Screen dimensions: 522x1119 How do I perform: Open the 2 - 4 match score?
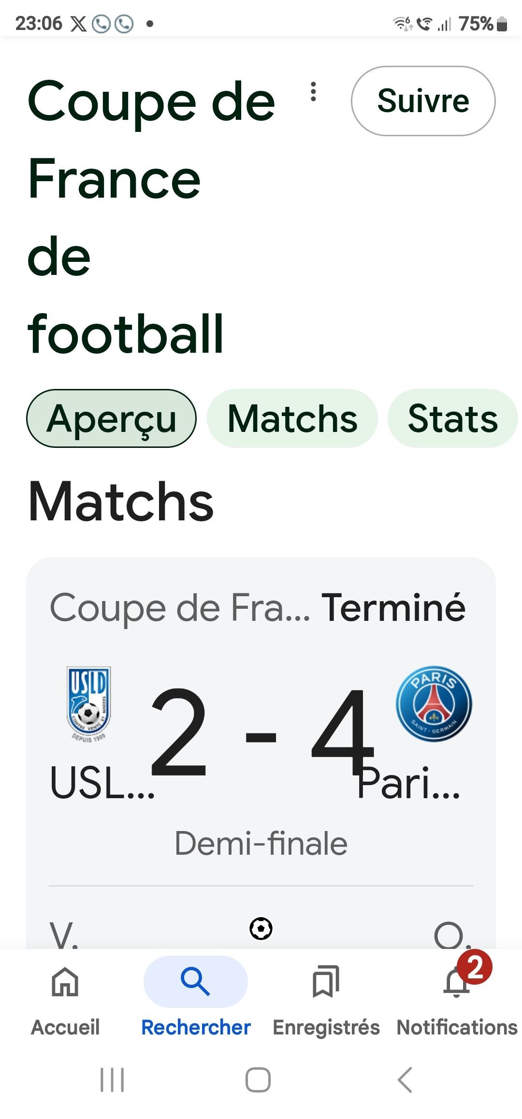point(261,733)
